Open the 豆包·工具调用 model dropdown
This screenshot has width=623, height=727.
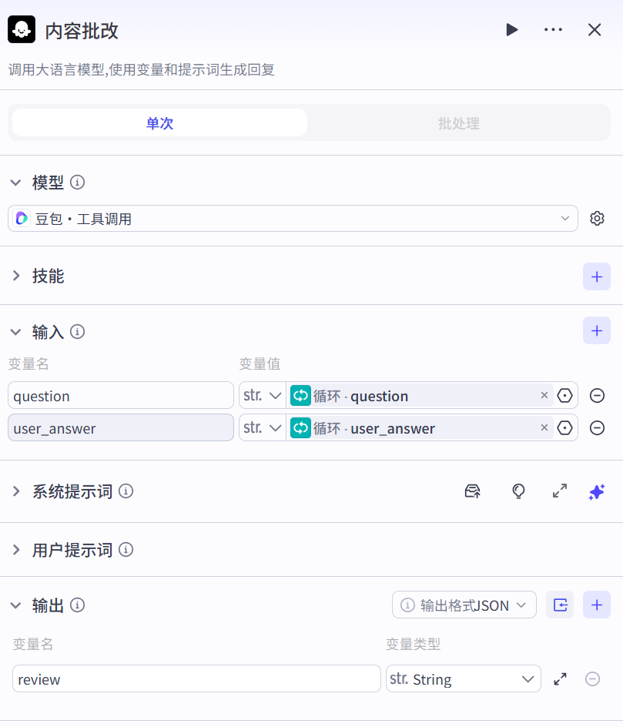pos(293,219)
